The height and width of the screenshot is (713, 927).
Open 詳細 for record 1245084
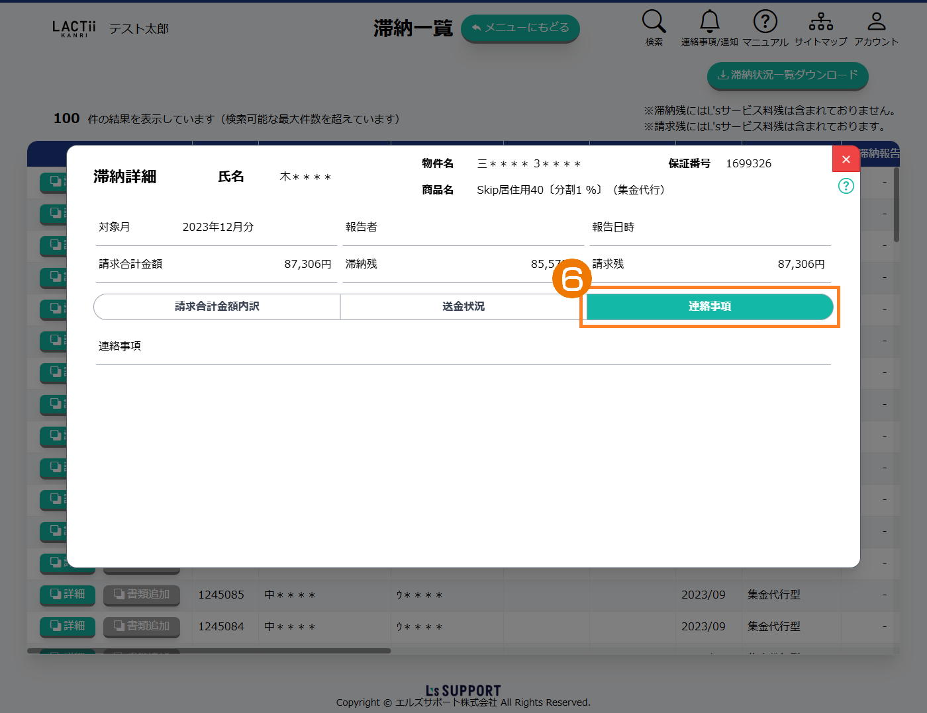click(x=68, y=626)
